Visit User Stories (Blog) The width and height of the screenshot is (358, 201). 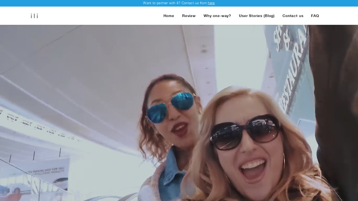[257, 16]
